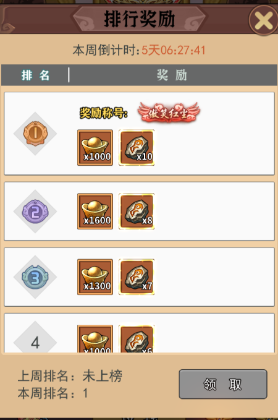The height and width of the screenshot is (420, 278).
Task: Select the gold ingot icon in rank 4 row
Action: coord(95,338)
